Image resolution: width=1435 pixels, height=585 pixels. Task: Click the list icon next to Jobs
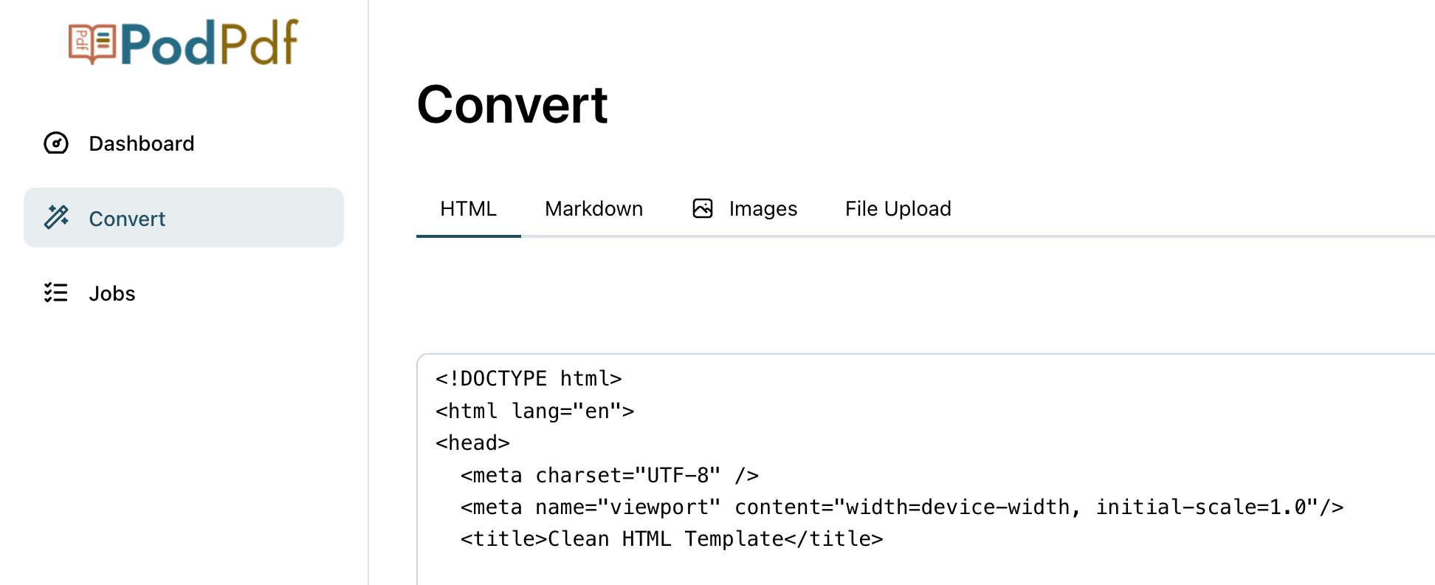pos(56,293)
